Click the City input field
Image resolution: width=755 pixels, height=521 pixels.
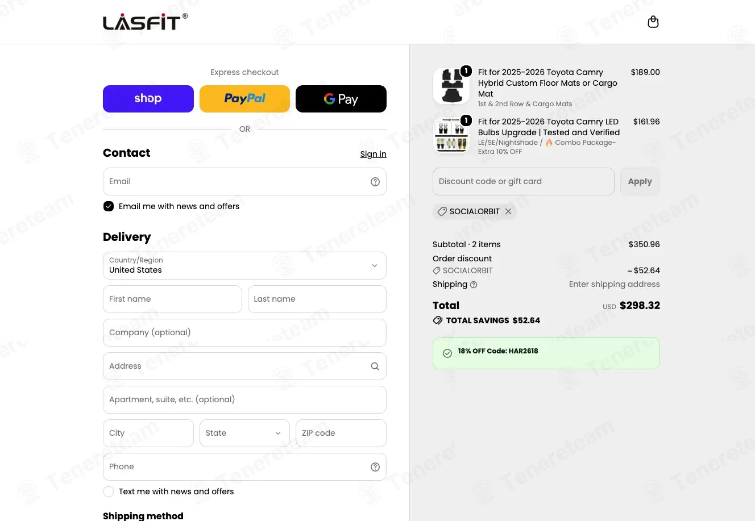pos(148,434)
